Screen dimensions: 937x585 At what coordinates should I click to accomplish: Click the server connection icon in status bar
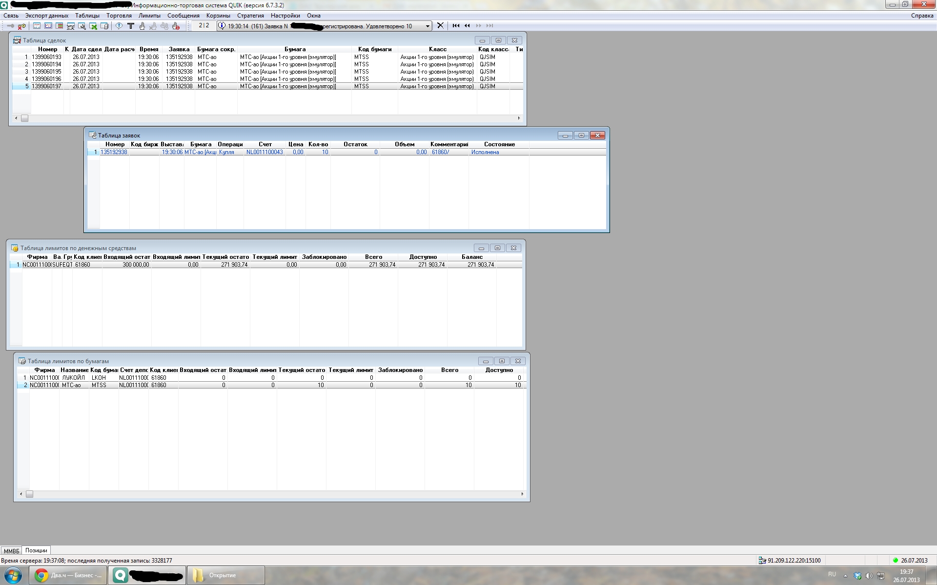coord(762,561)
